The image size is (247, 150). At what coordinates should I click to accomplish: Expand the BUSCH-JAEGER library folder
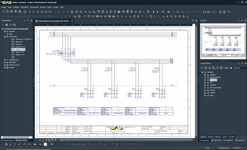click(205, 77)
